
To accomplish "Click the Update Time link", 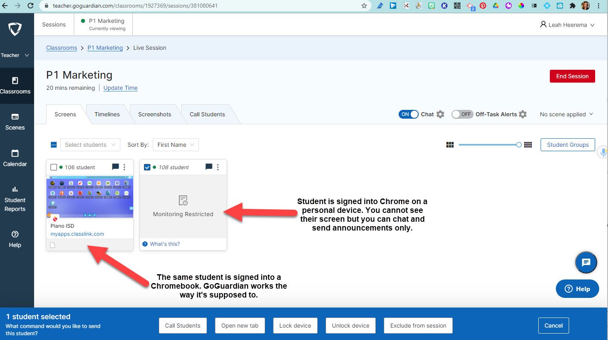I will tap(120, 88).
